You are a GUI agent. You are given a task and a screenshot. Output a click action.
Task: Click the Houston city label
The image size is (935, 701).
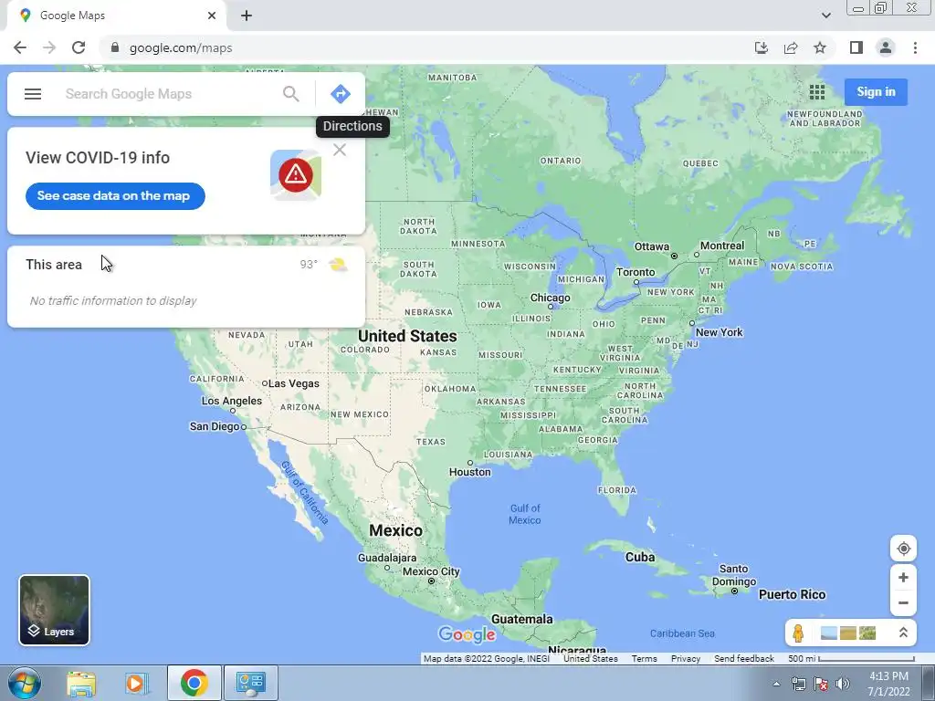click(x=470, y=472)
